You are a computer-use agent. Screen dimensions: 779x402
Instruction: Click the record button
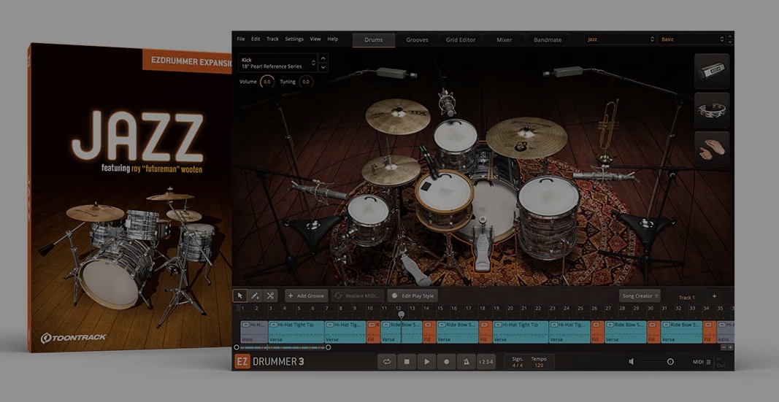click(446, 362)
